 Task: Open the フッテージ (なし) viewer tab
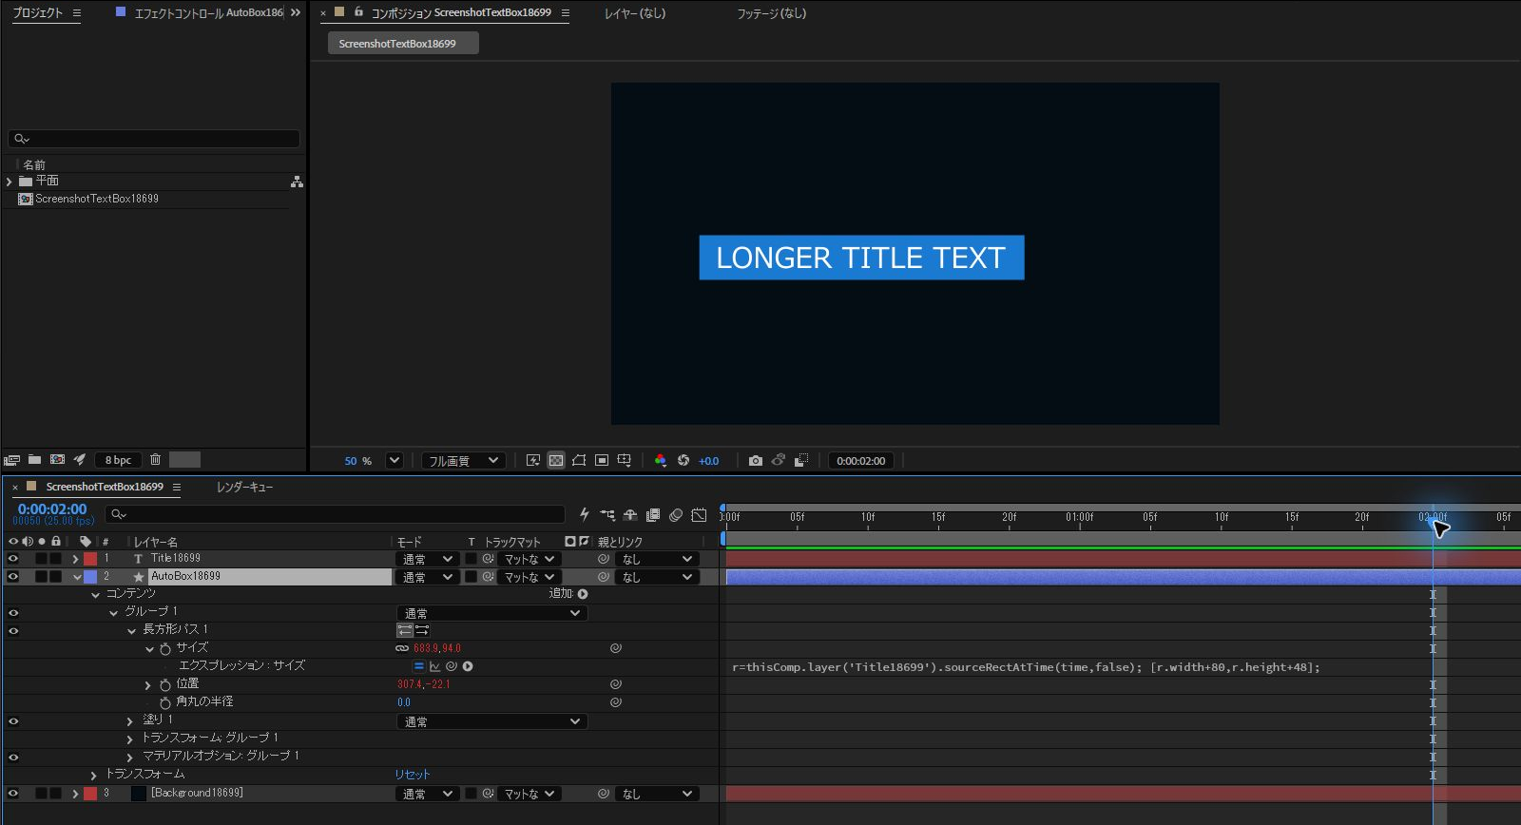pos(771,13)
